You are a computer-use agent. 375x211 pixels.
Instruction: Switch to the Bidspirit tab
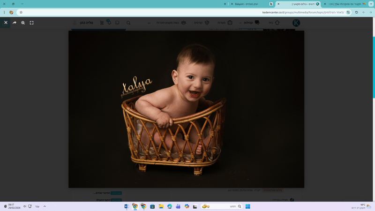(251, 4)
